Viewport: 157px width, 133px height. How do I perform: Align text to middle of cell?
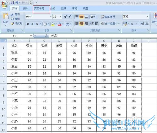tap(82, 17)
